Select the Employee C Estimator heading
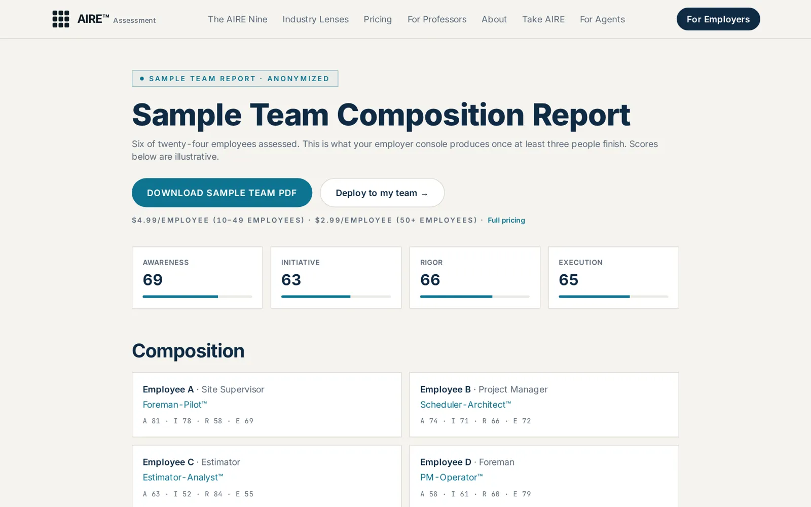Image resolution: width=811 pixels, height=507 pixels. click(191, 462)
